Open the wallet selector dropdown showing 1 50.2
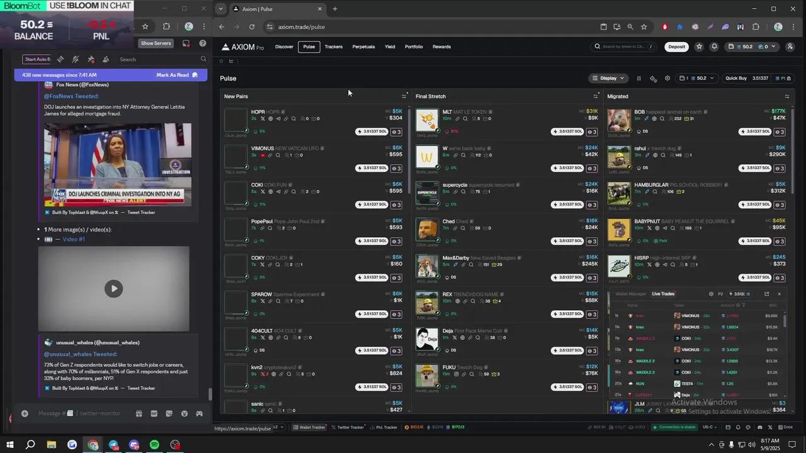The width and height of the screenshot is (806, 453). point(698,79)
